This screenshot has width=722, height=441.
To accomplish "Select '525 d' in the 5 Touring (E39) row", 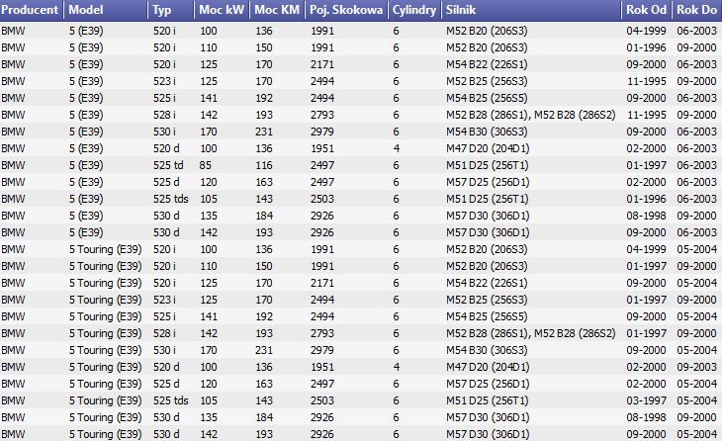I will pyautogui.click(x=166, y=384).
